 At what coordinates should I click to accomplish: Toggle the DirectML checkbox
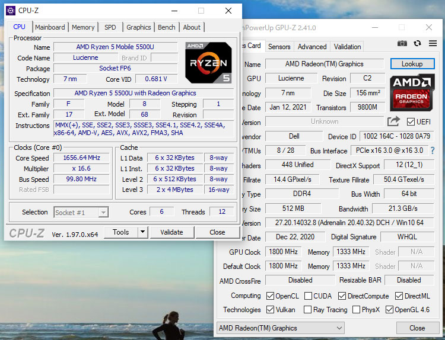click(399, 296)
